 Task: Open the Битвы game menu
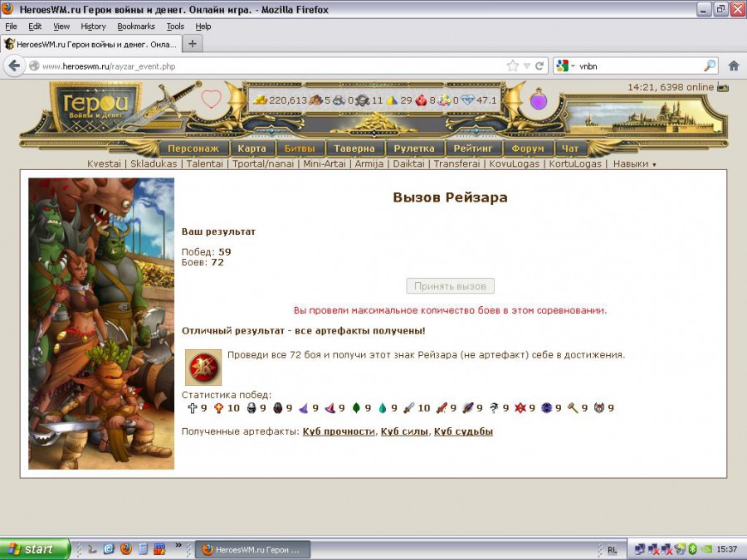(300, 149)
